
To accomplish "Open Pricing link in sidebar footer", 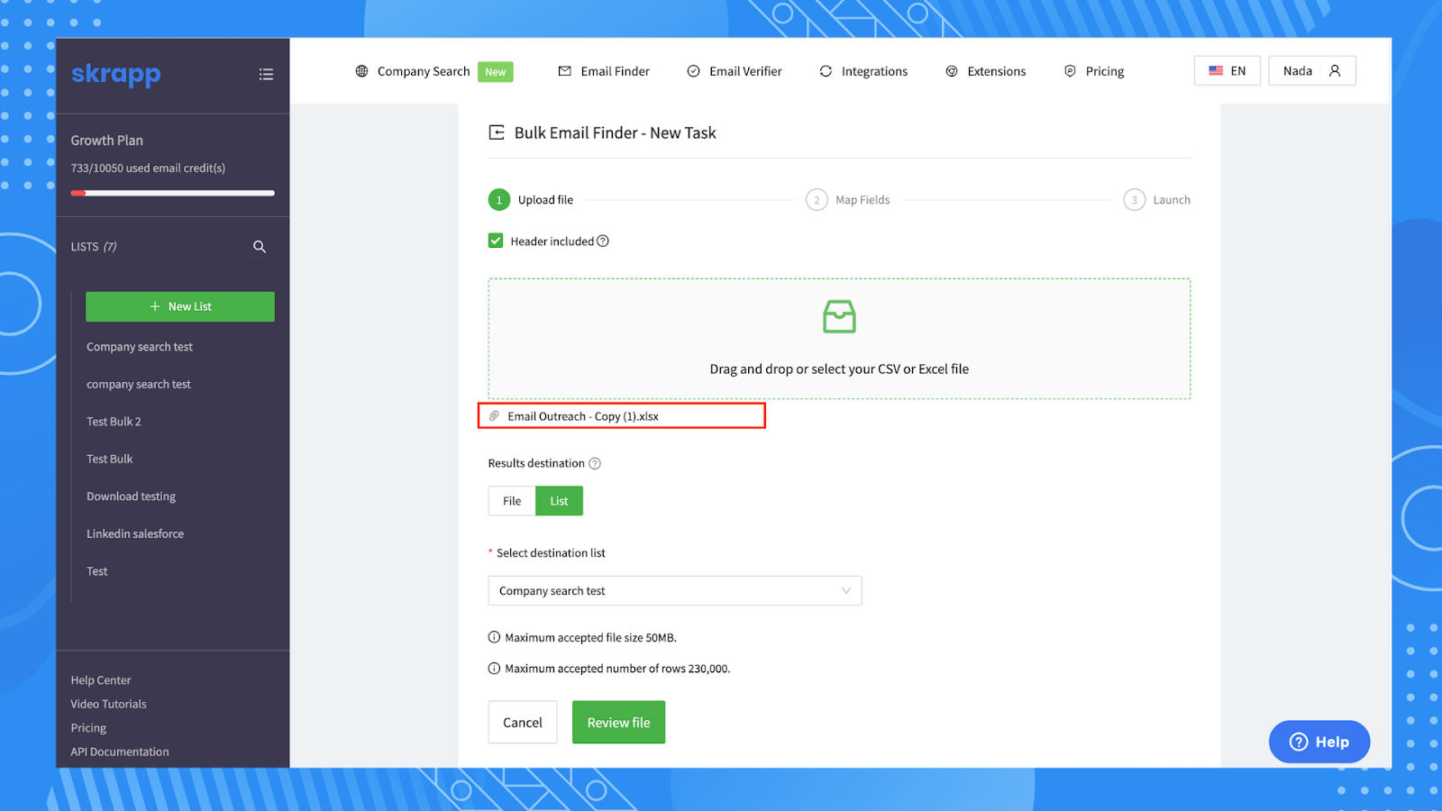I will coord(88,728).
